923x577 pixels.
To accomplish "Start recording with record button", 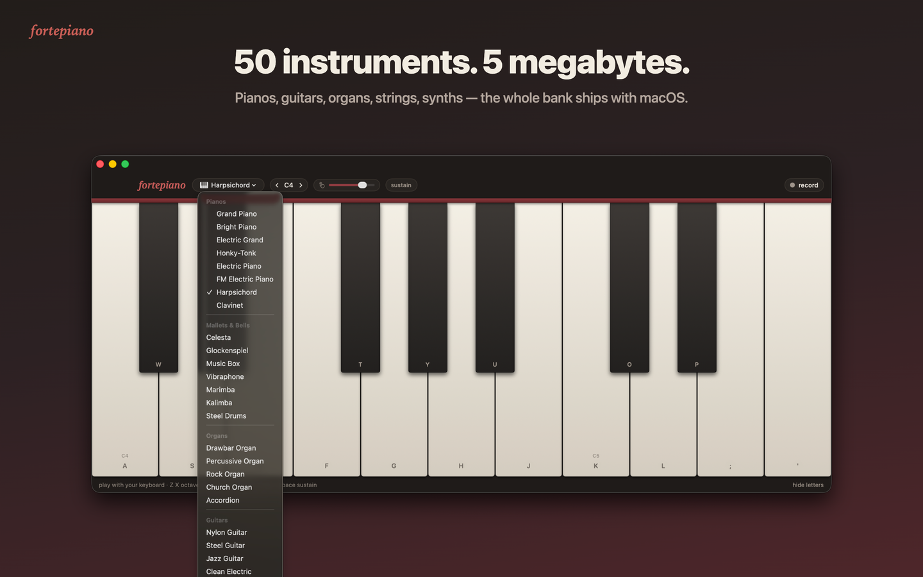I will point(804,185).
